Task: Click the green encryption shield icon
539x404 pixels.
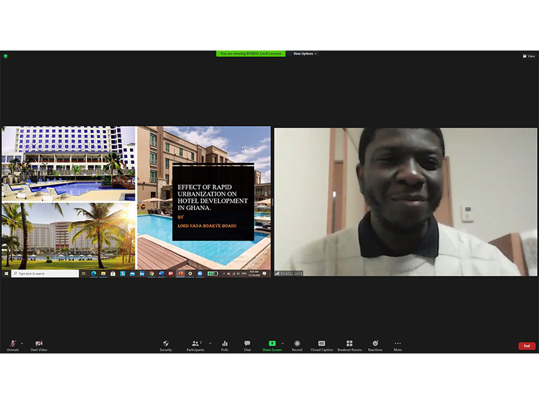Action: tap(5, 56)
